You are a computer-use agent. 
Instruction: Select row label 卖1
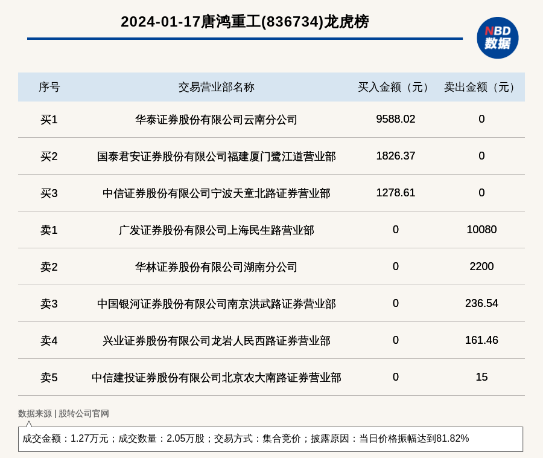(49, 230)
